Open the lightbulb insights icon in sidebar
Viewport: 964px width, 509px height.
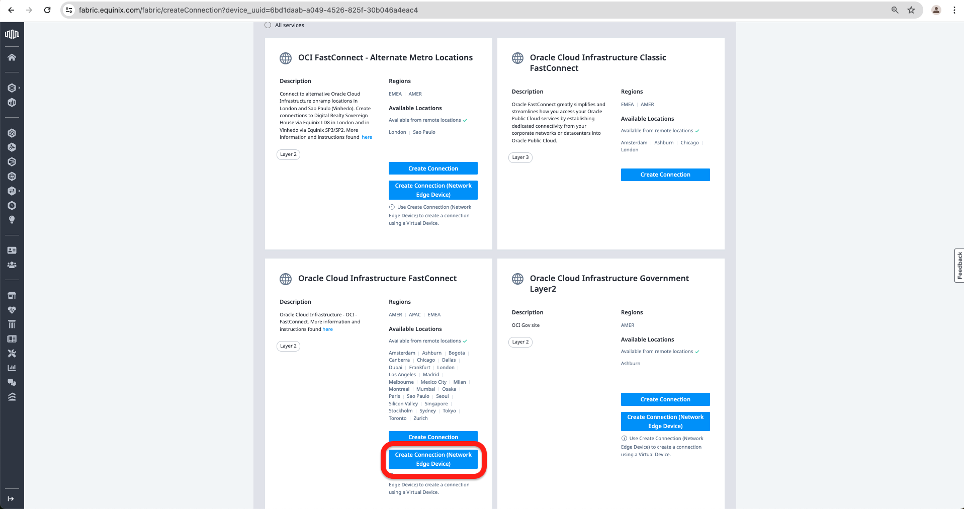[12, 220]
